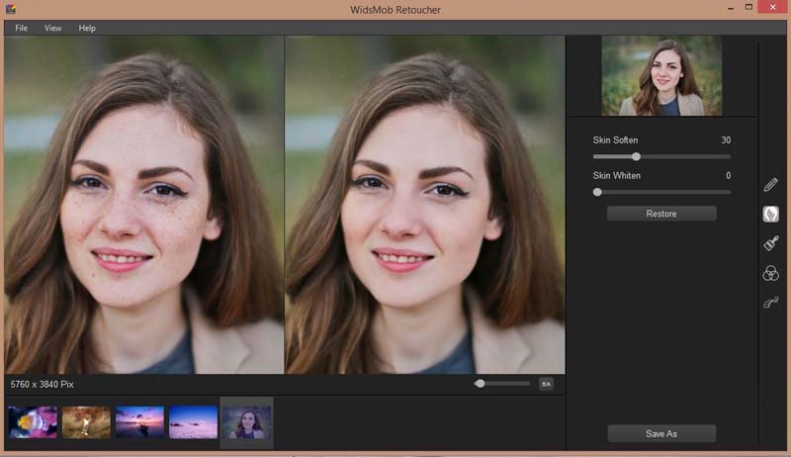Open the paintbrush tool in sidebar
This screenshot has width=791, height=457.
click(x=770, y=243)
